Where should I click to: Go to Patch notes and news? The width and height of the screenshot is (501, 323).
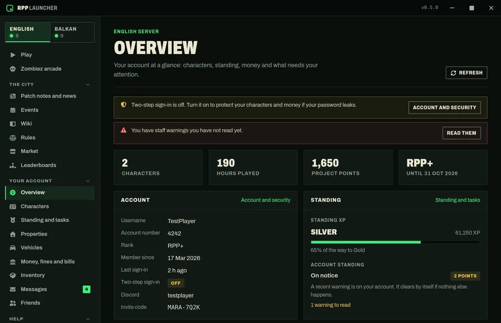tap(50, 96)
